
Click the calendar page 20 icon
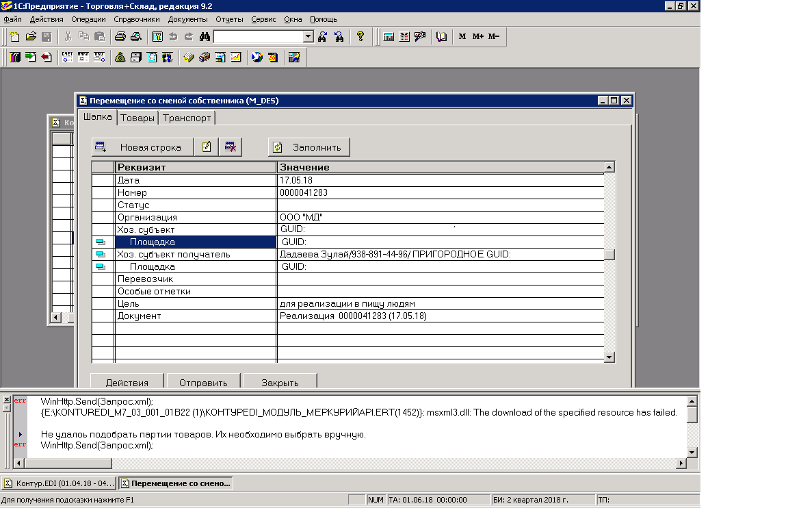coord(273,58)
